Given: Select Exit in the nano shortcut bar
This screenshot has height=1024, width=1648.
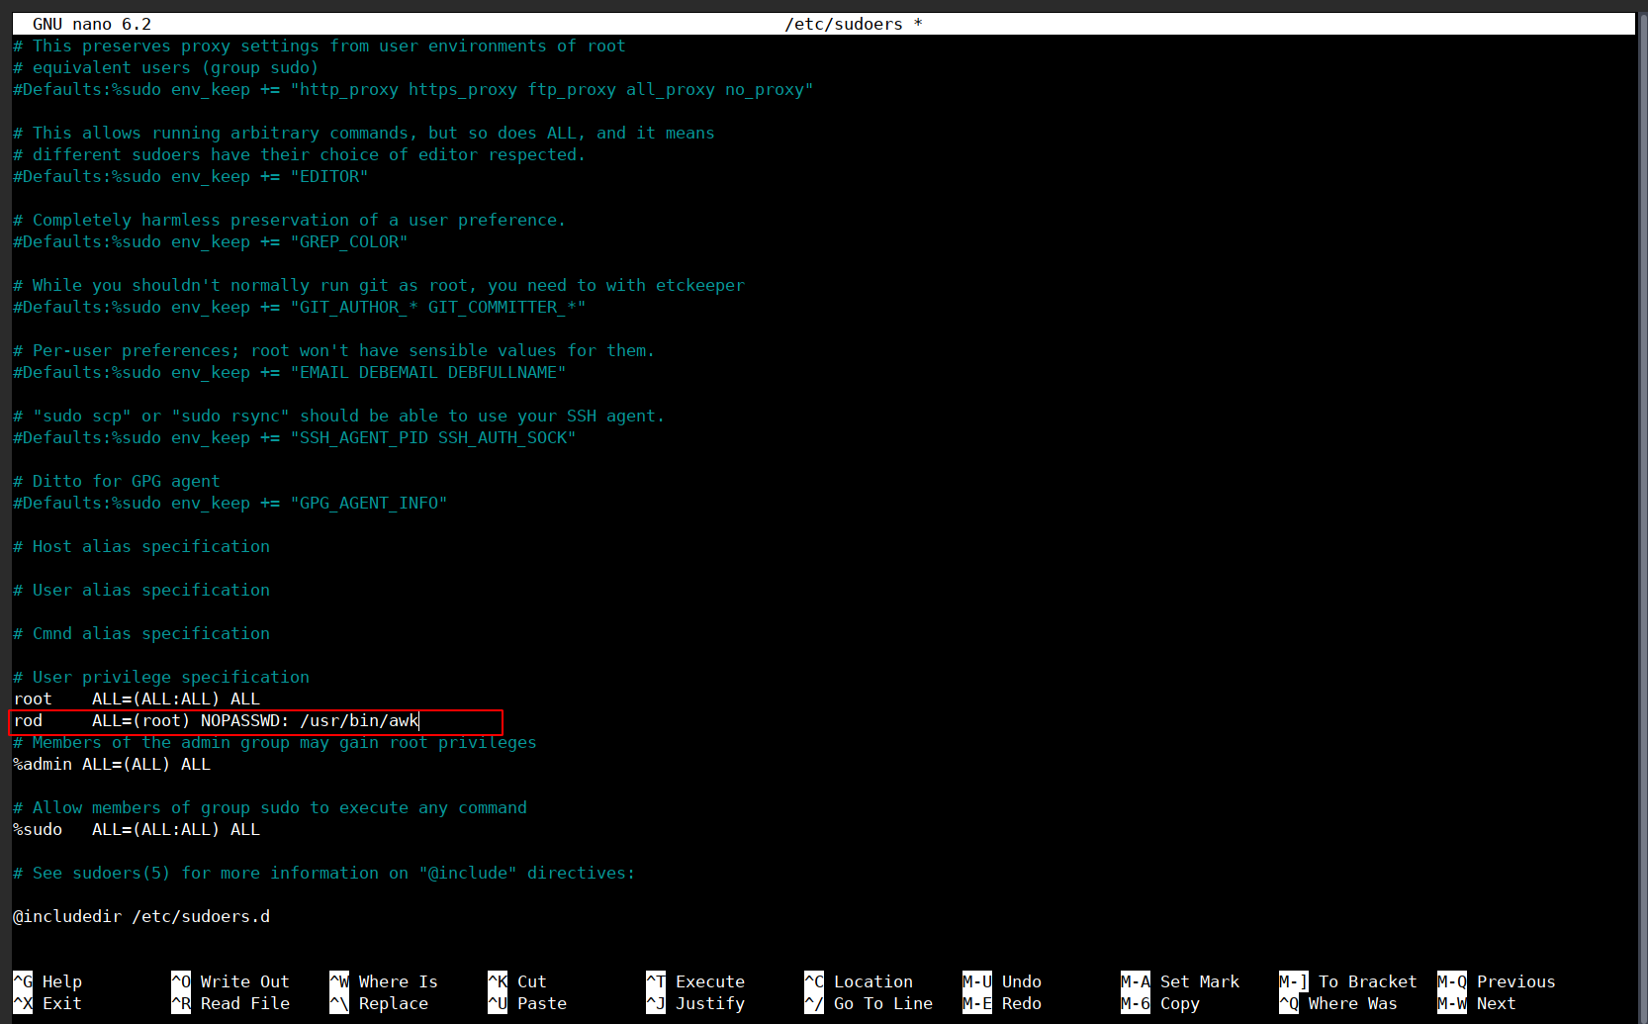Looking at the screenshot, I should 60,1003.
